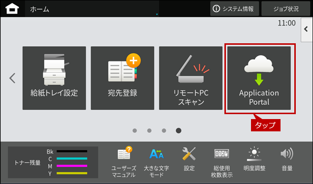Image resolution: width=313 pixels, height=184 pixels.
Task: View ジョブ状況
Action: [286, 9]
